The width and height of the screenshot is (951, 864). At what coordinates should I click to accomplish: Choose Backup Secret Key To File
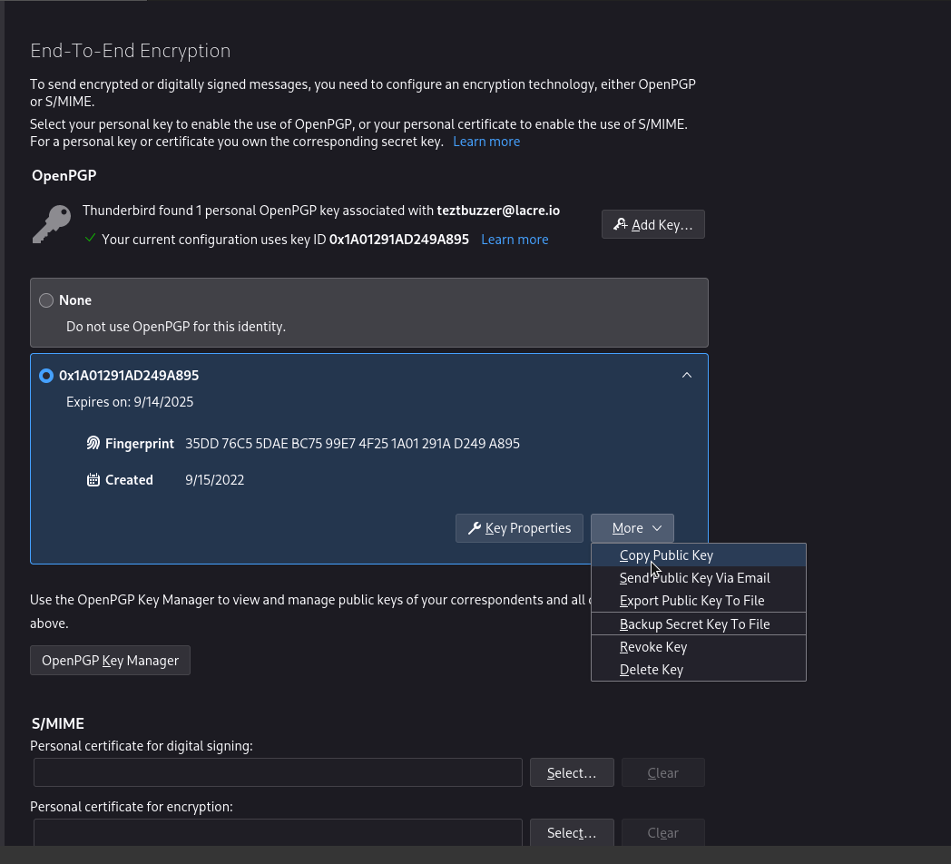pos(699,624)
